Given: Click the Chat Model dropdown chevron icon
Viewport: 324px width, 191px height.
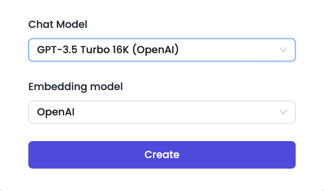Looking at the screenshot, I should tap(283, 50).
